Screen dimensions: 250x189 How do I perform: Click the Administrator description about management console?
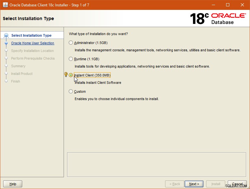157,50
